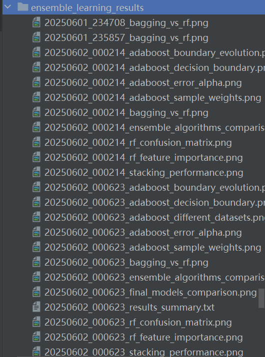Image resolution: width=265 pixels, height=357 pixels.
Task: Select 20250602_000214_adaboost_decision_boundary file
Action: [155, 68]
